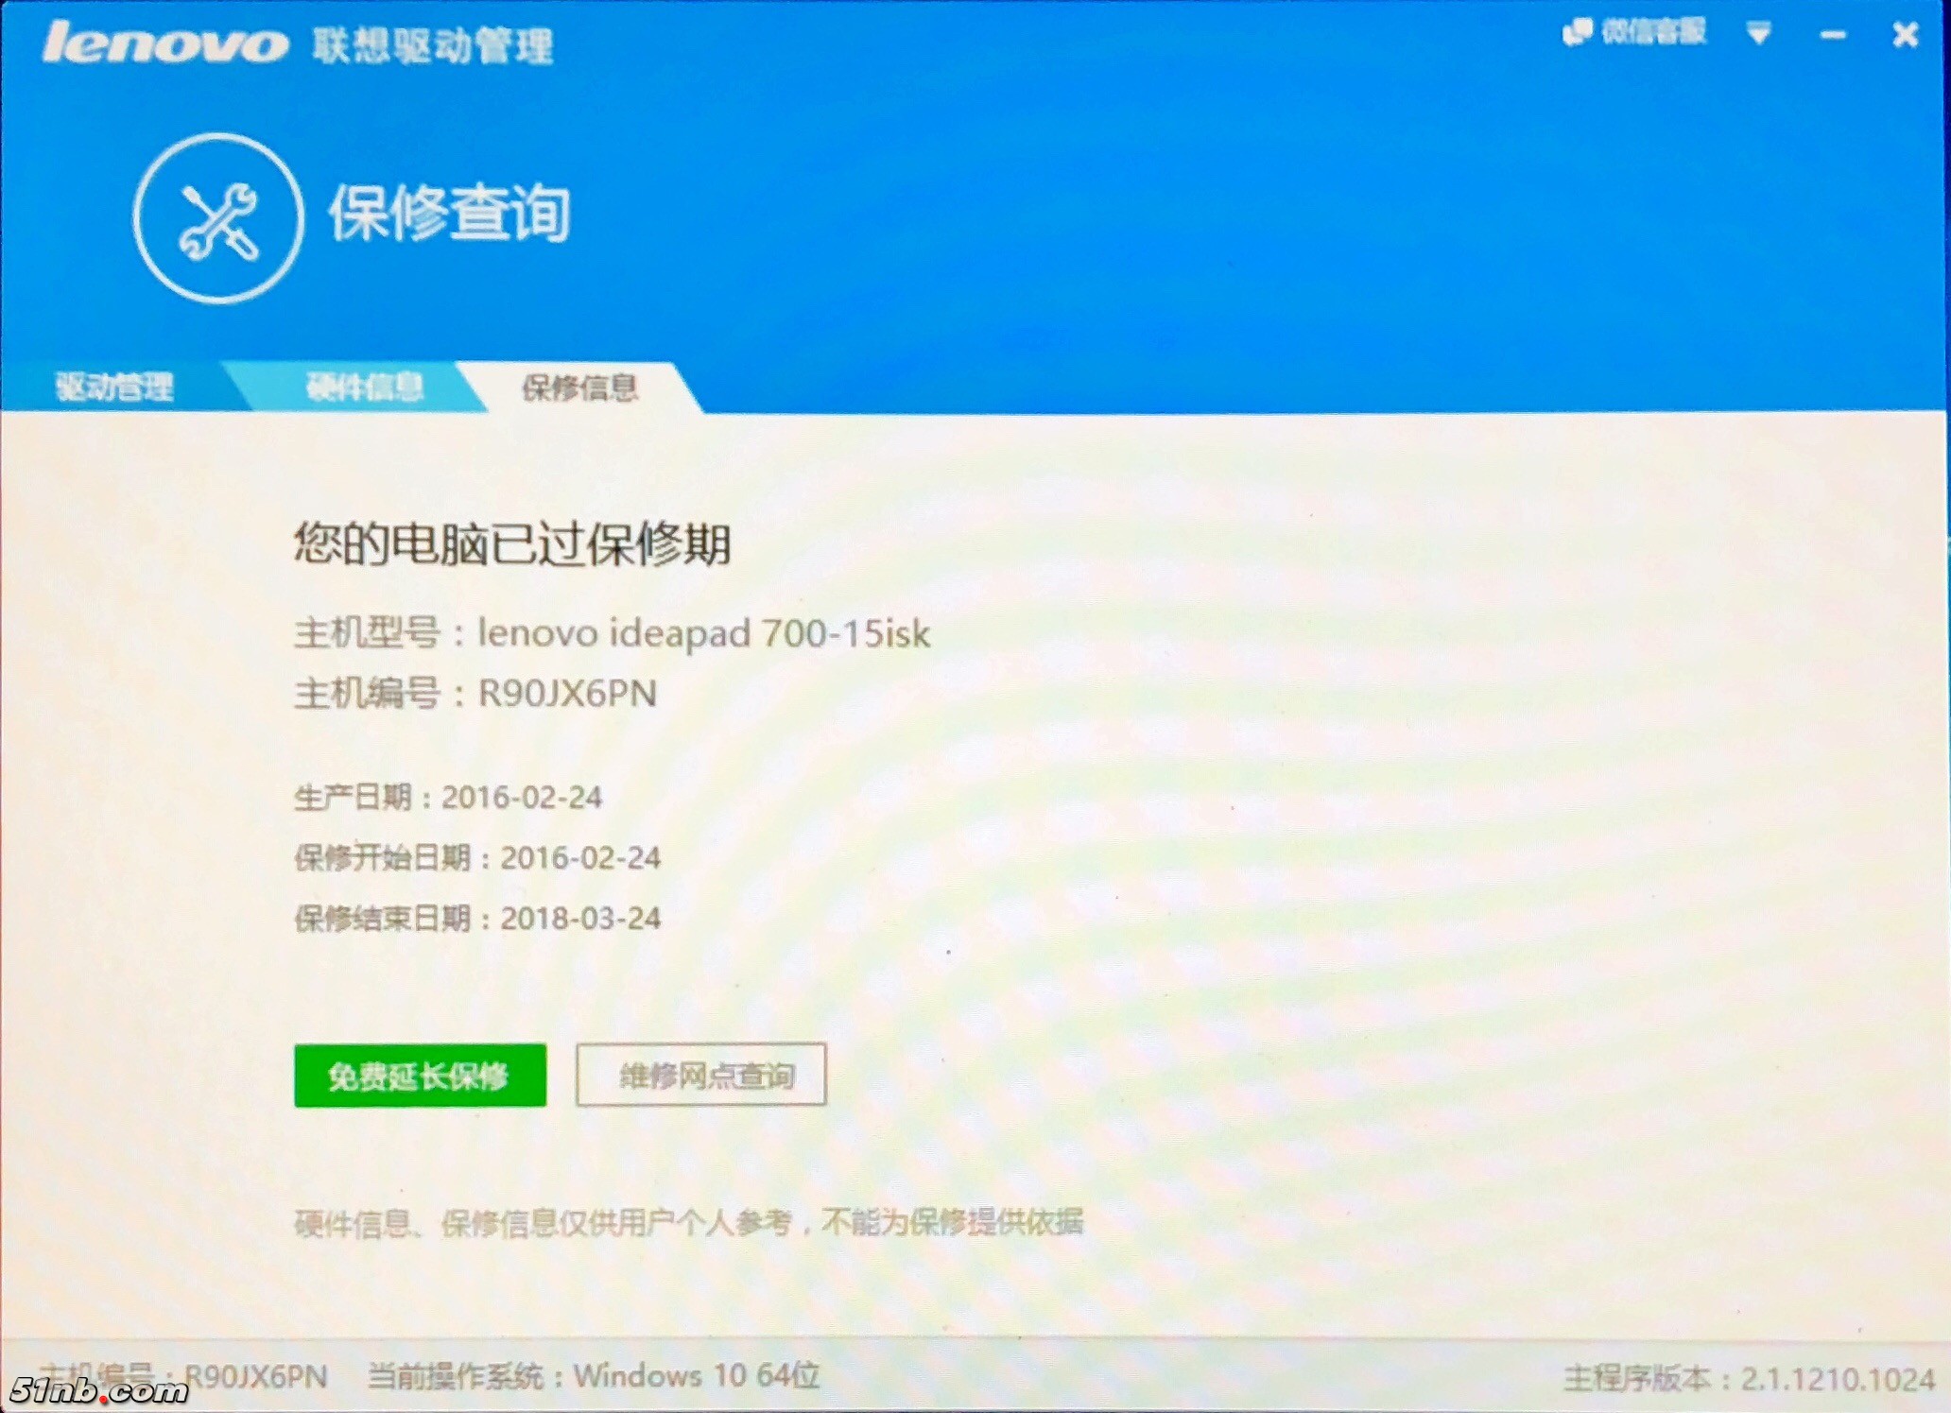Click the heading 您的电脑已过保修期
The image size is (1951, 1413).
[512, 543]
